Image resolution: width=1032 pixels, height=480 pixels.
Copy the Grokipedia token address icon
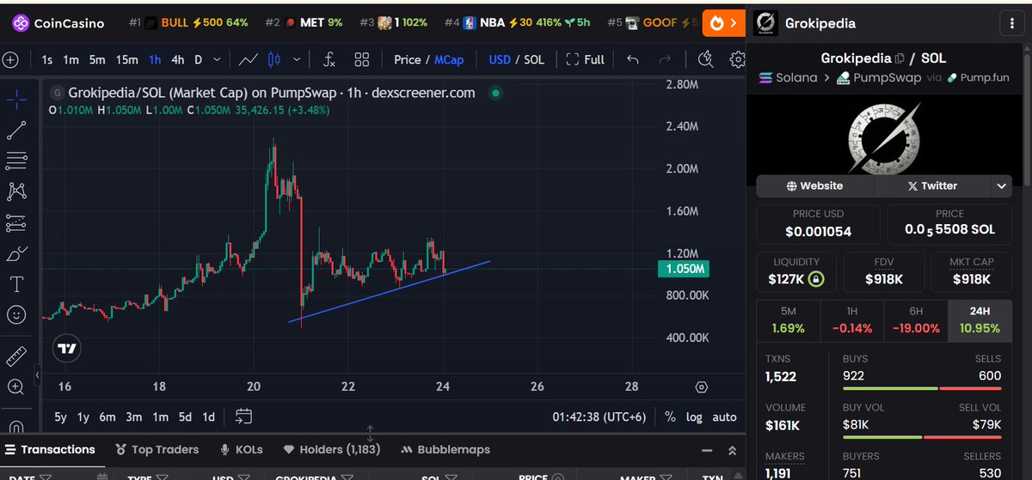pyautogui.click(x=900, y=58)
